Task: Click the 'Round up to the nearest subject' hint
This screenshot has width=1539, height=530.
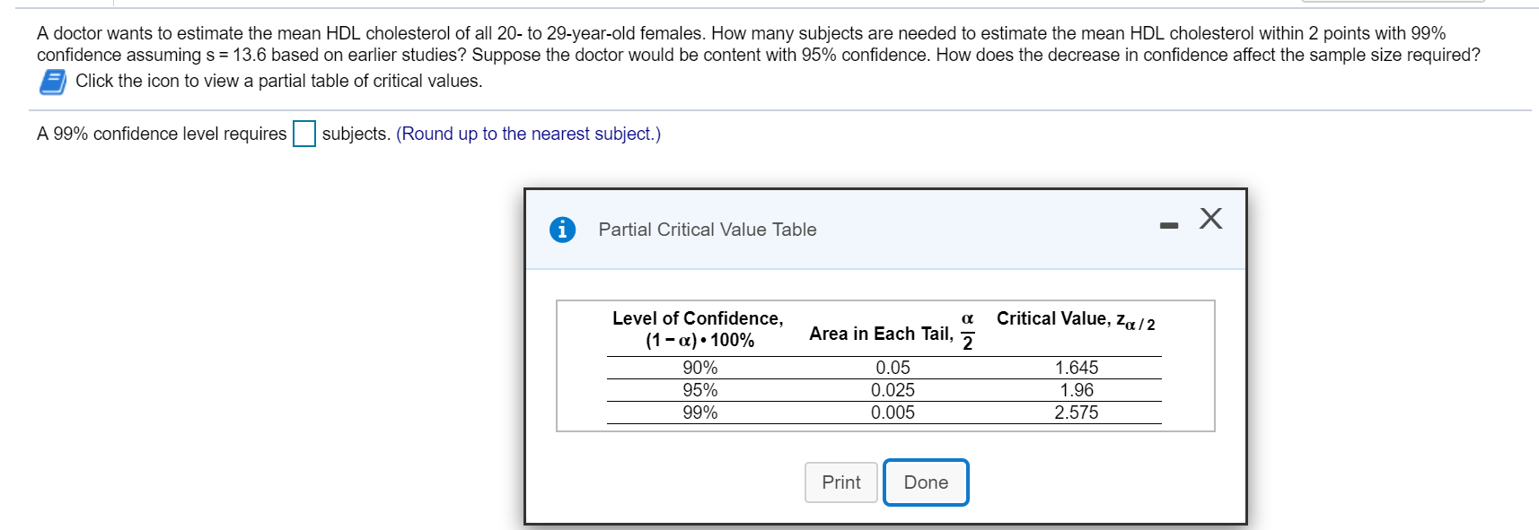Action: (x=528, y=135)
